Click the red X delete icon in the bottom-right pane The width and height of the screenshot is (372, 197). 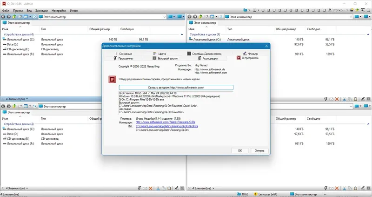click(x=337, y=188)
